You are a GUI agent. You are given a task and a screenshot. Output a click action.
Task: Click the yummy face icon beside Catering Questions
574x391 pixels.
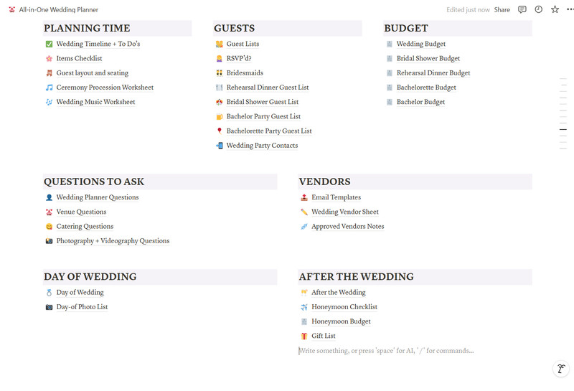49,227
